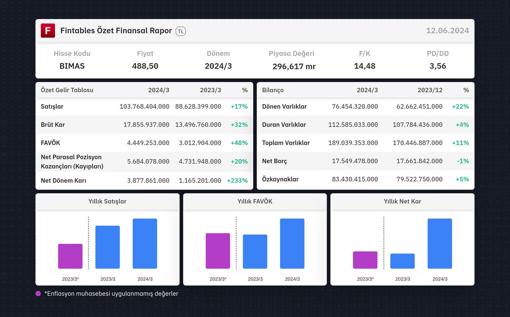Click purple 2023/3* bar in Yıllık Net Kar
This screenshot has height=317, width=510.
[365, 260]
